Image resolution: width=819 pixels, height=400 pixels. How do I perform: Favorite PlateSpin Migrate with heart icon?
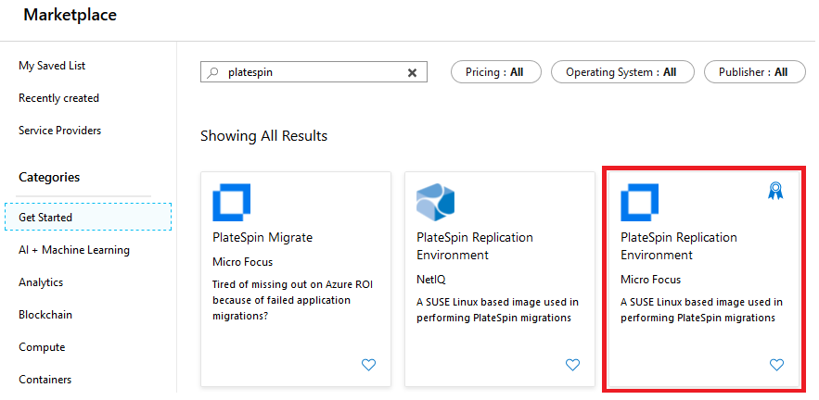tap(368, 365)
